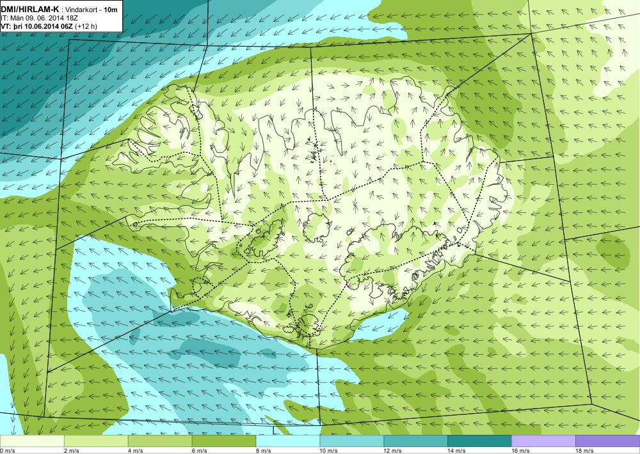Click the 14–16 m/s dark teal legend swatch
This screenshot has height=454, width=640.
point(479,441)
